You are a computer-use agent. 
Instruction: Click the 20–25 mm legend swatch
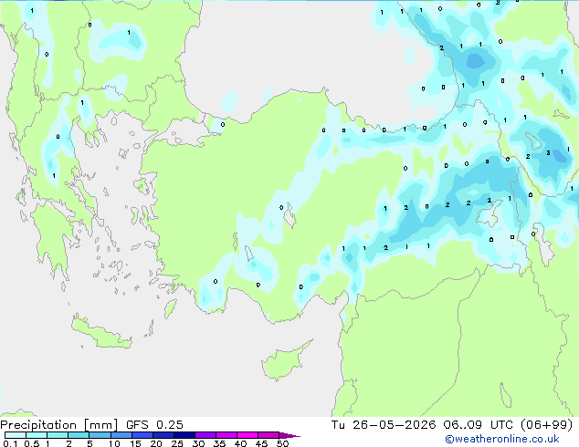click(x=163, y=435)
